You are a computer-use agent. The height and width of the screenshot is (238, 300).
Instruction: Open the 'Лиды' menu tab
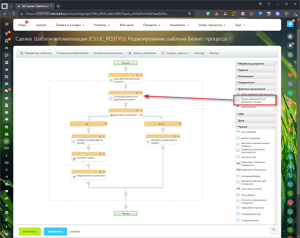pyautogui.click(x=22, y=25)
